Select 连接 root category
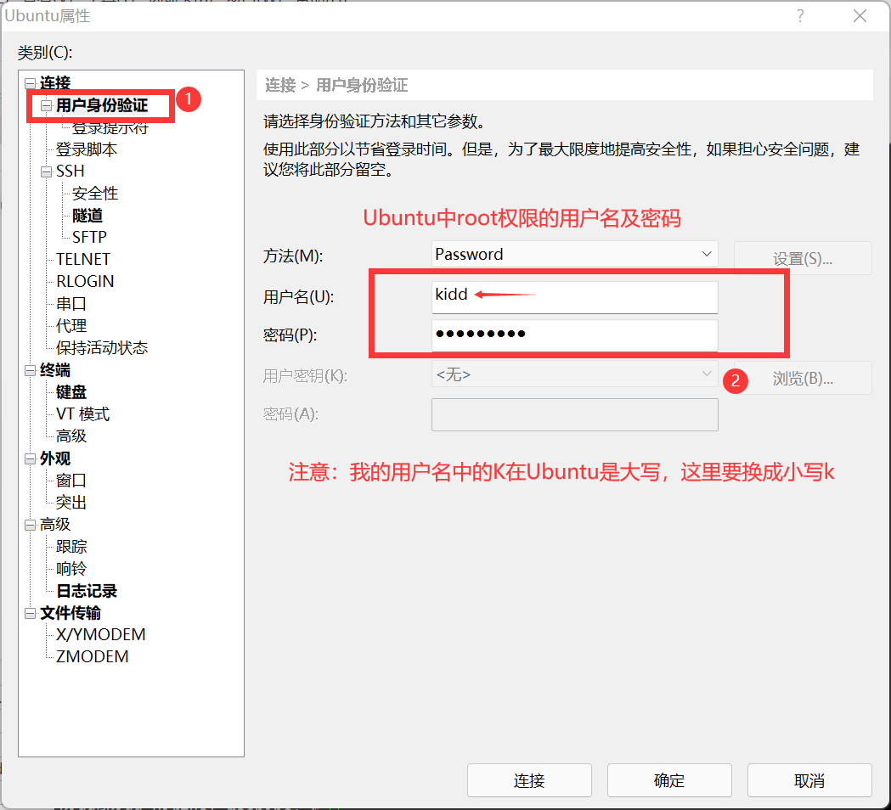 coord(55,83)
